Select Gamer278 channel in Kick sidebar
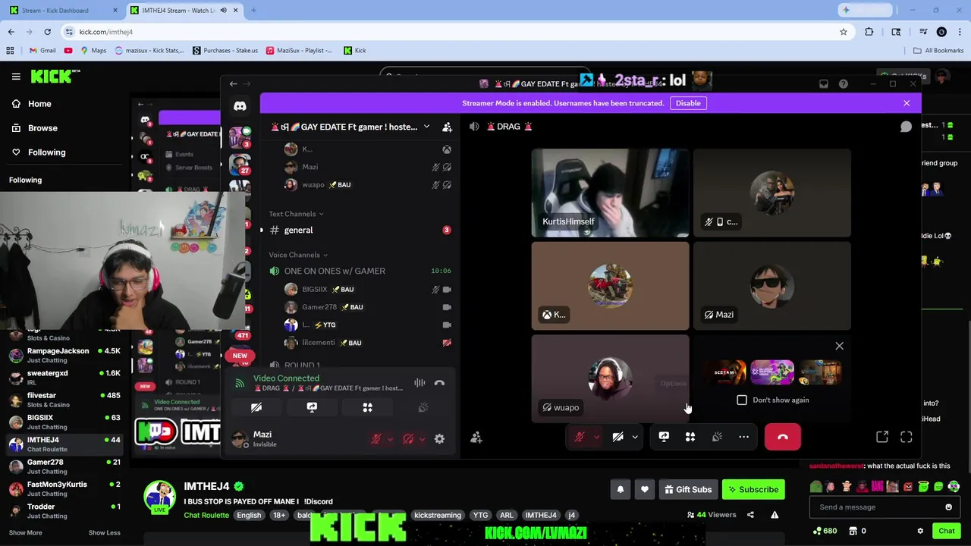Image resolution: width=971 pixels, height=546 pixels. 64,466
